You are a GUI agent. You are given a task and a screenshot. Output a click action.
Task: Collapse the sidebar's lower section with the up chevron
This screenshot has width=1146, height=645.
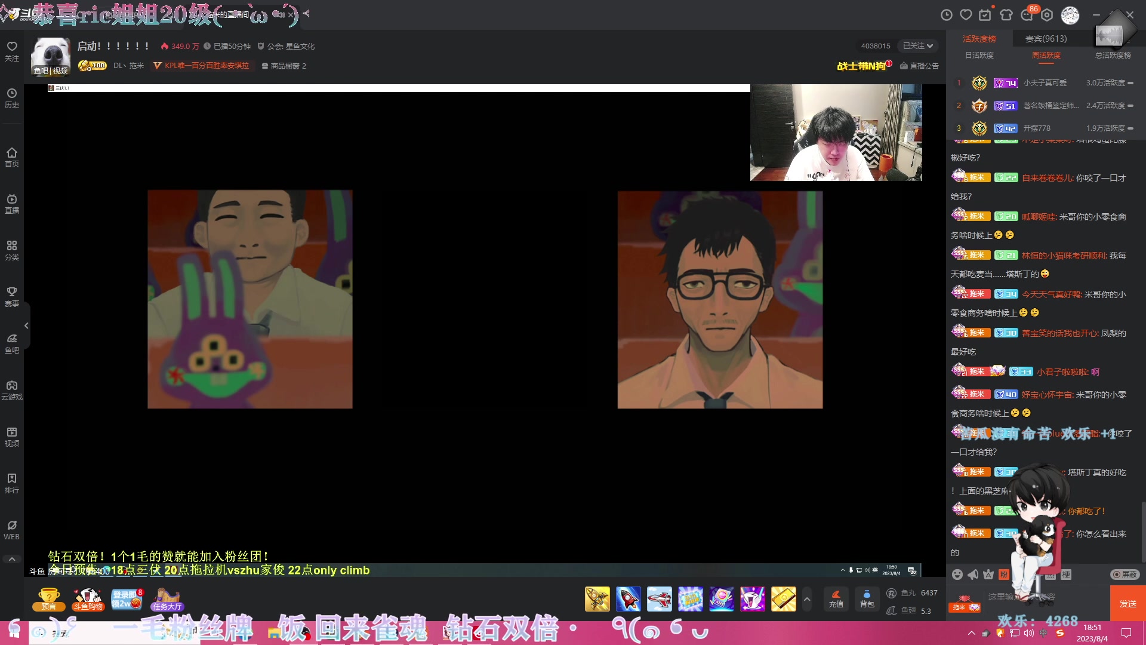click(12, 560)
